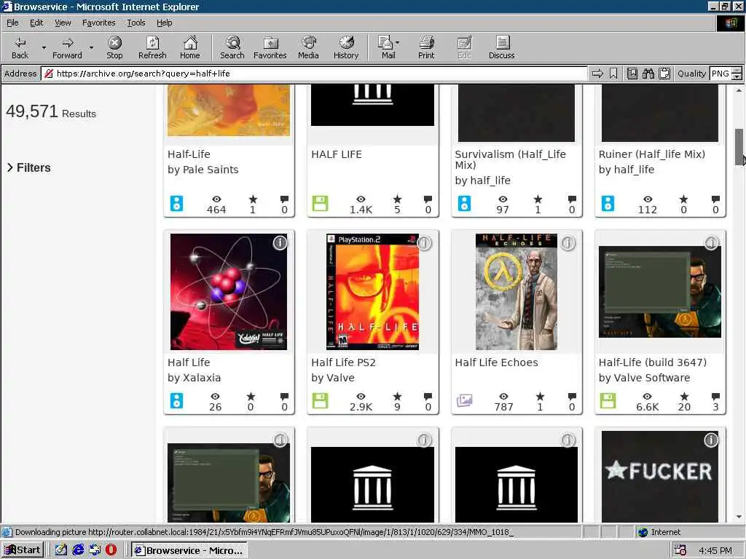746x559 pixels.
Task: Click the reviews comment icon on Half-Life (build 3647)
Action: (x=715, y=397)
